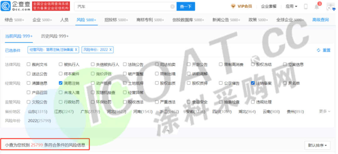
Task: Click the user avatar icon
Action: (330, 7)
